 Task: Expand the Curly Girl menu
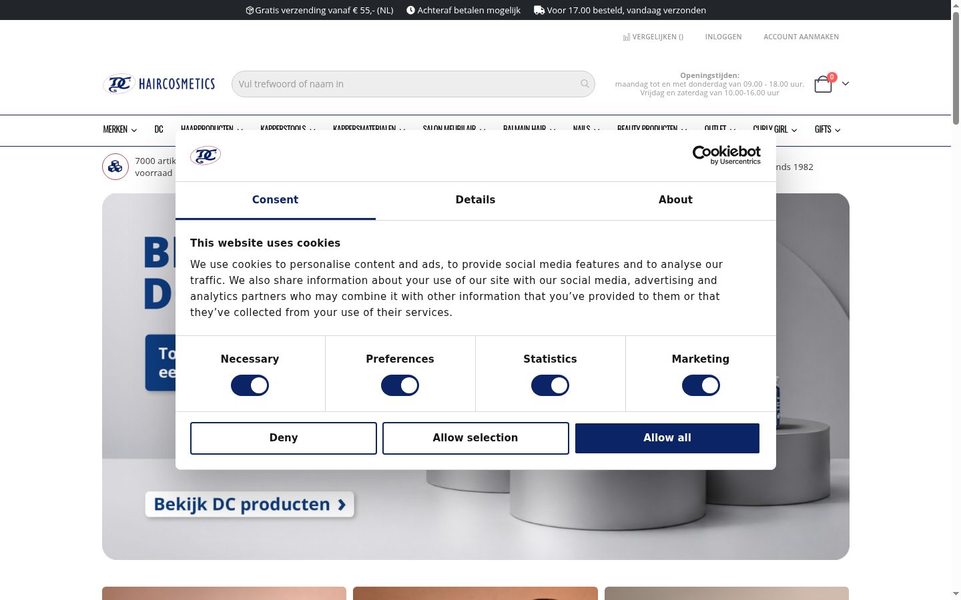pos(775,129)
